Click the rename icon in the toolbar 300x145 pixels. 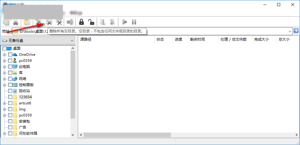(x=70, y=22)
